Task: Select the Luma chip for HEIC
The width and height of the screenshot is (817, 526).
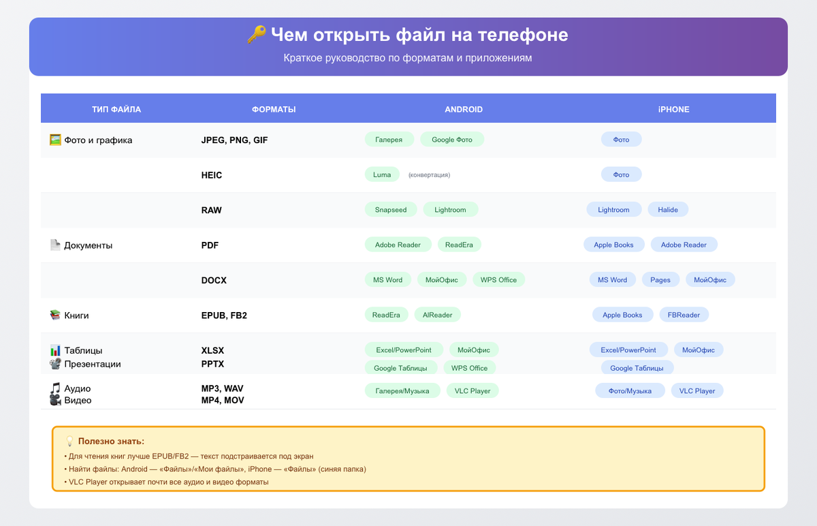Action: 382,174
